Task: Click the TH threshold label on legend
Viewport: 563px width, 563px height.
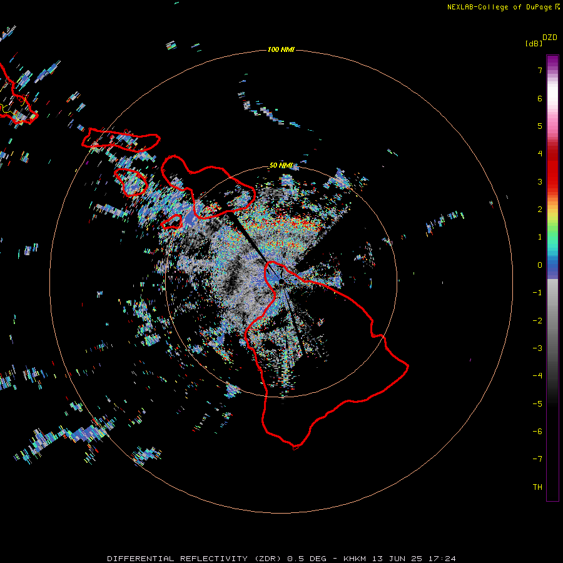Action: [537, 487]
